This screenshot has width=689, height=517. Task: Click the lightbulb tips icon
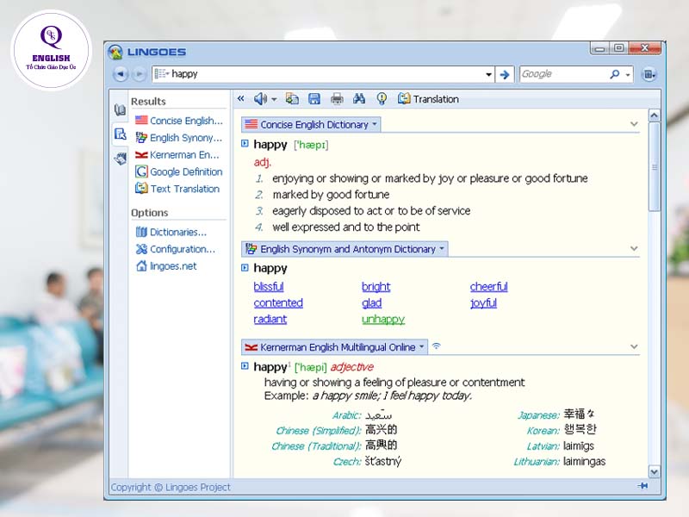(382, 98)
